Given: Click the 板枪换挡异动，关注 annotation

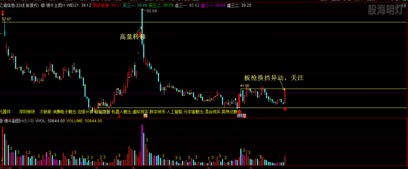Looking at the screenshot, I should pos(274,78).
